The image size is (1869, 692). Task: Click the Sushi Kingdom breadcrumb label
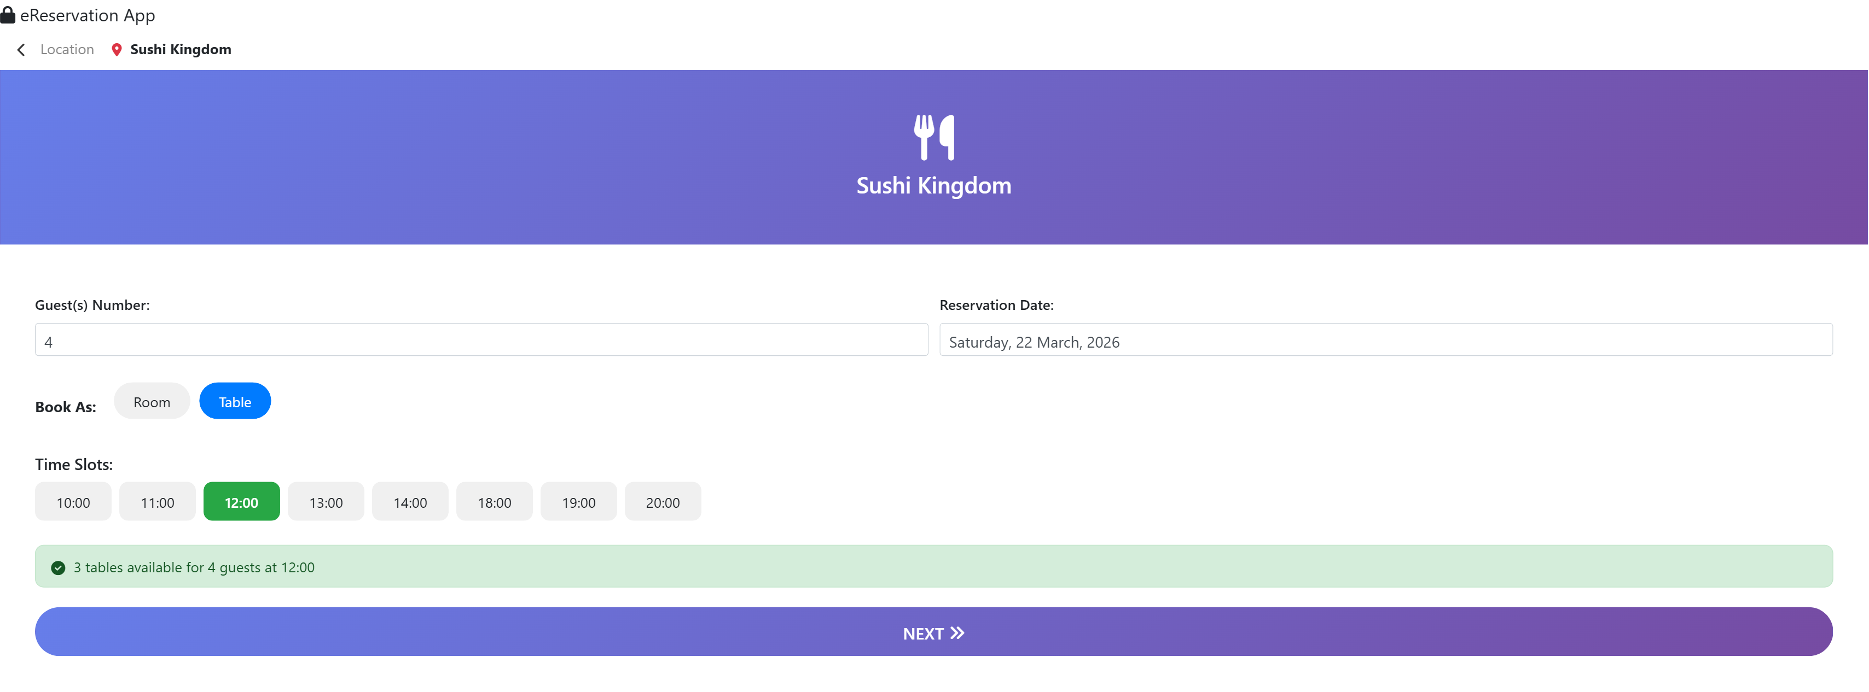[180, 49]
